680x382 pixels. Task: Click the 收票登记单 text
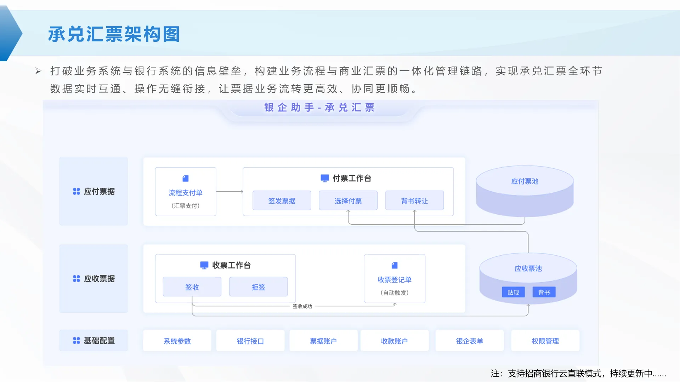pos(395,280)
